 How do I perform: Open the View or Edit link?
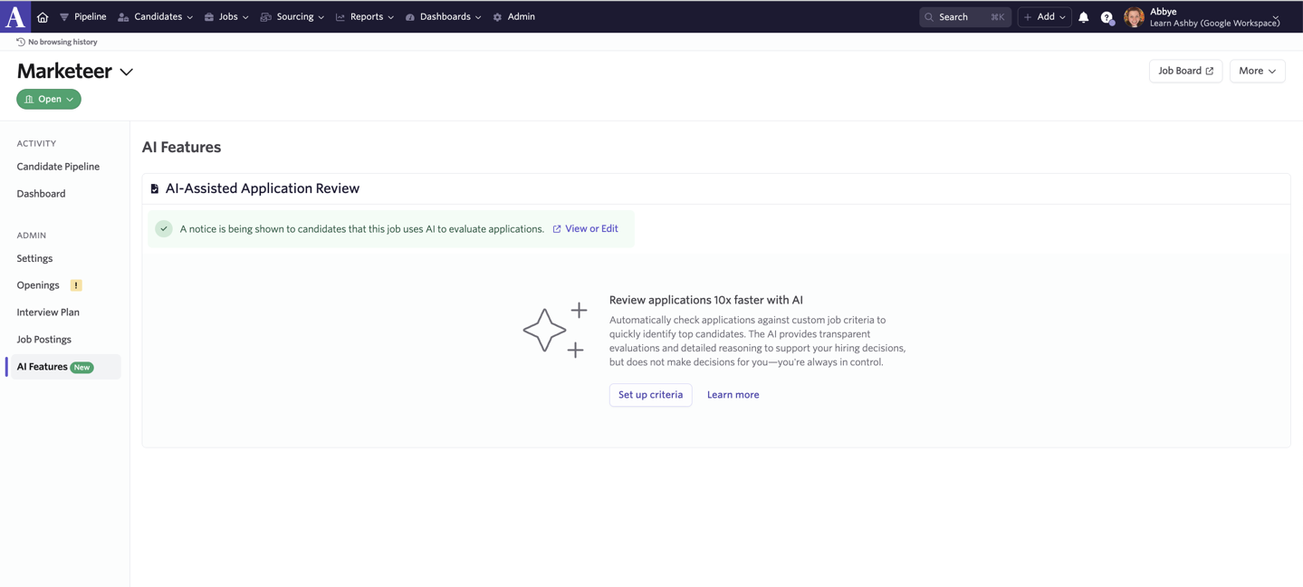[x=590, y=229]
